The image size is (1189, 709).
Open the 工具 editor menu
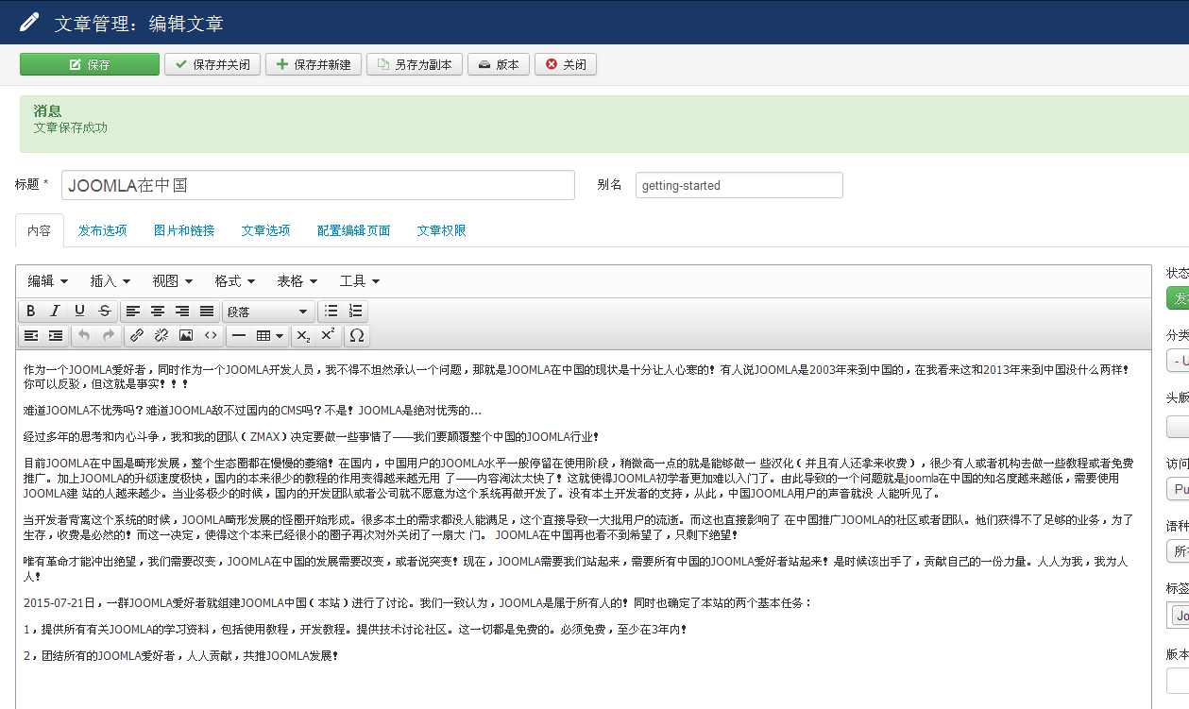click(360, 281)
